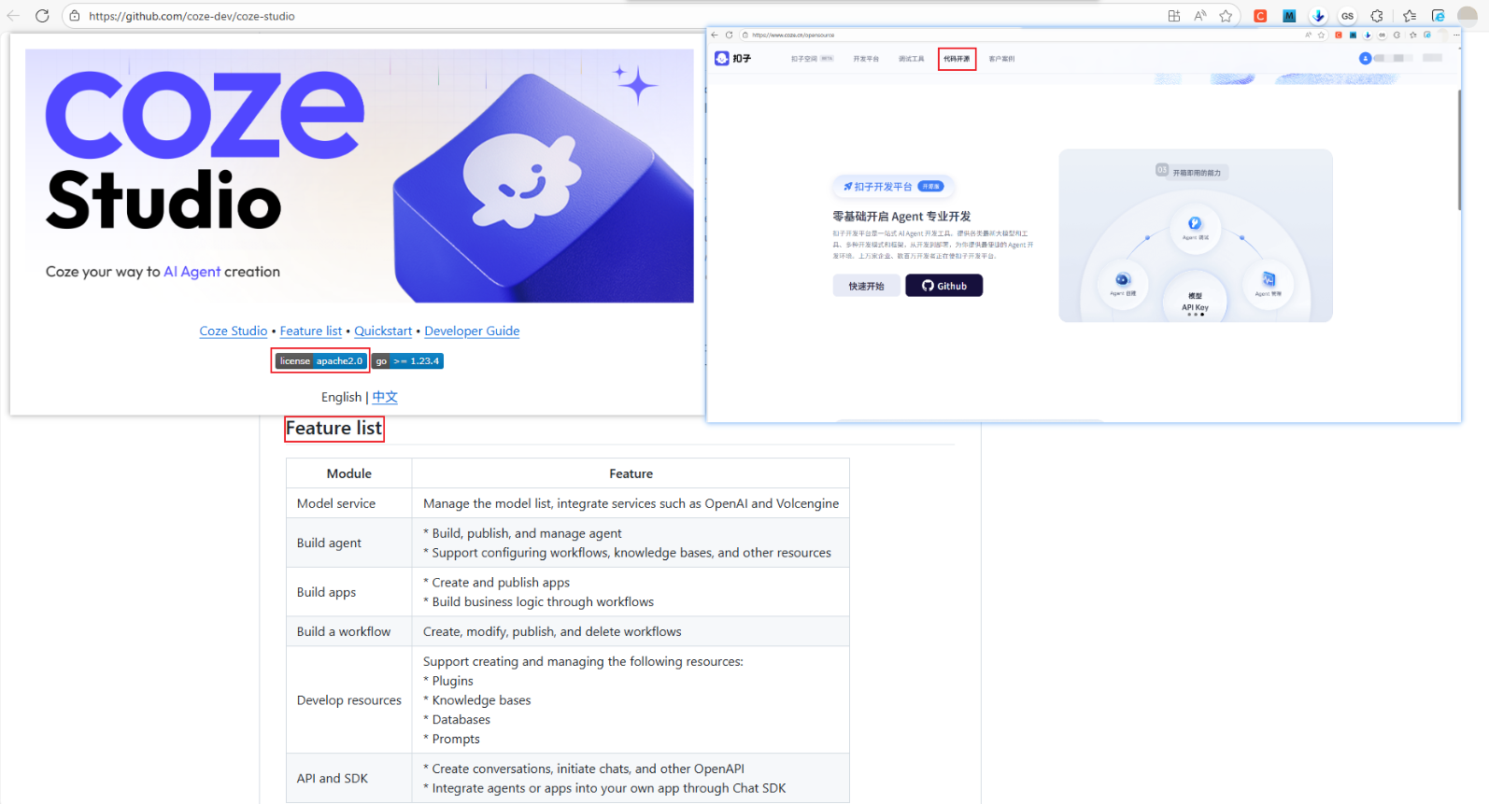Viewport: 1489px width, 804px height.
Task: Click the Build agent table cell
Action: pyautogui.click(x=348, y=543)
